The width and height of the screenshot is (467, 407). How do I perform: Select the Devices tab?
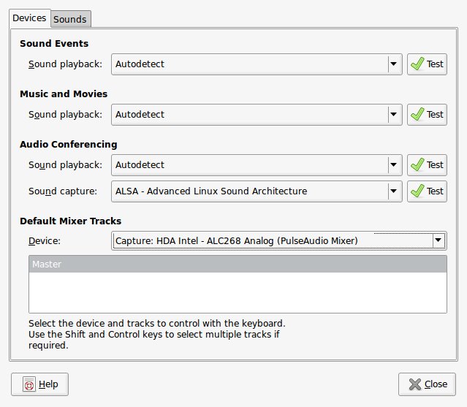click(29, 18)
